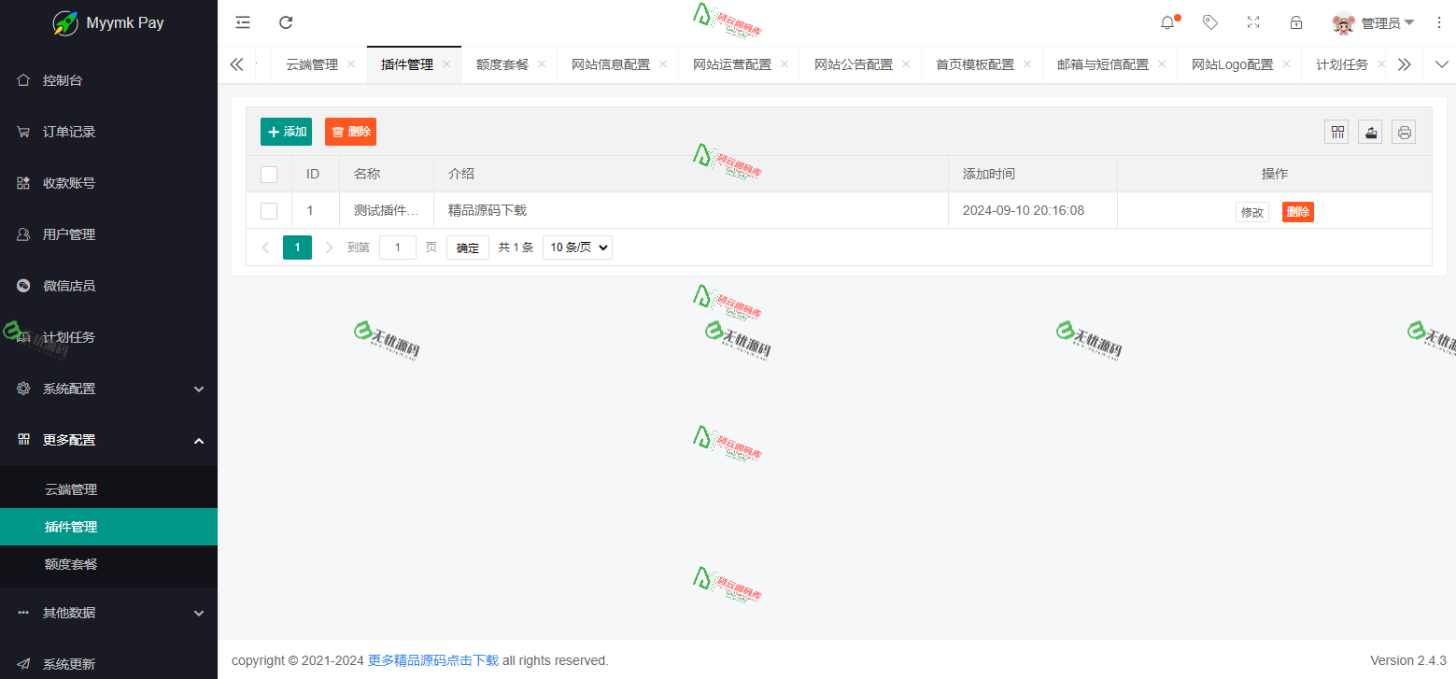Open the 网站Logo配置 tab
Screen dimensions: 1456x679
(x=1233, y=64)
